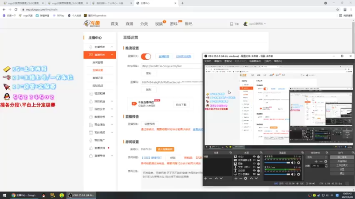Toggle the 直播开关 live switch off
The width and height of the screenshot is (355, 199).
click(146, 57)
